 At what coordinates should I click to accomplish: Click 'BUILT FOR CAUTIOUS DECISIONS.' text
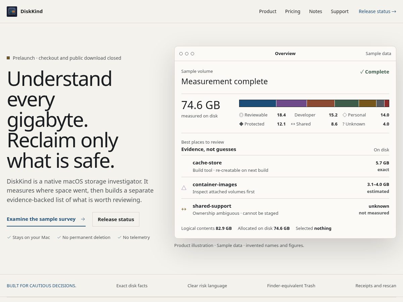[42, 286]
